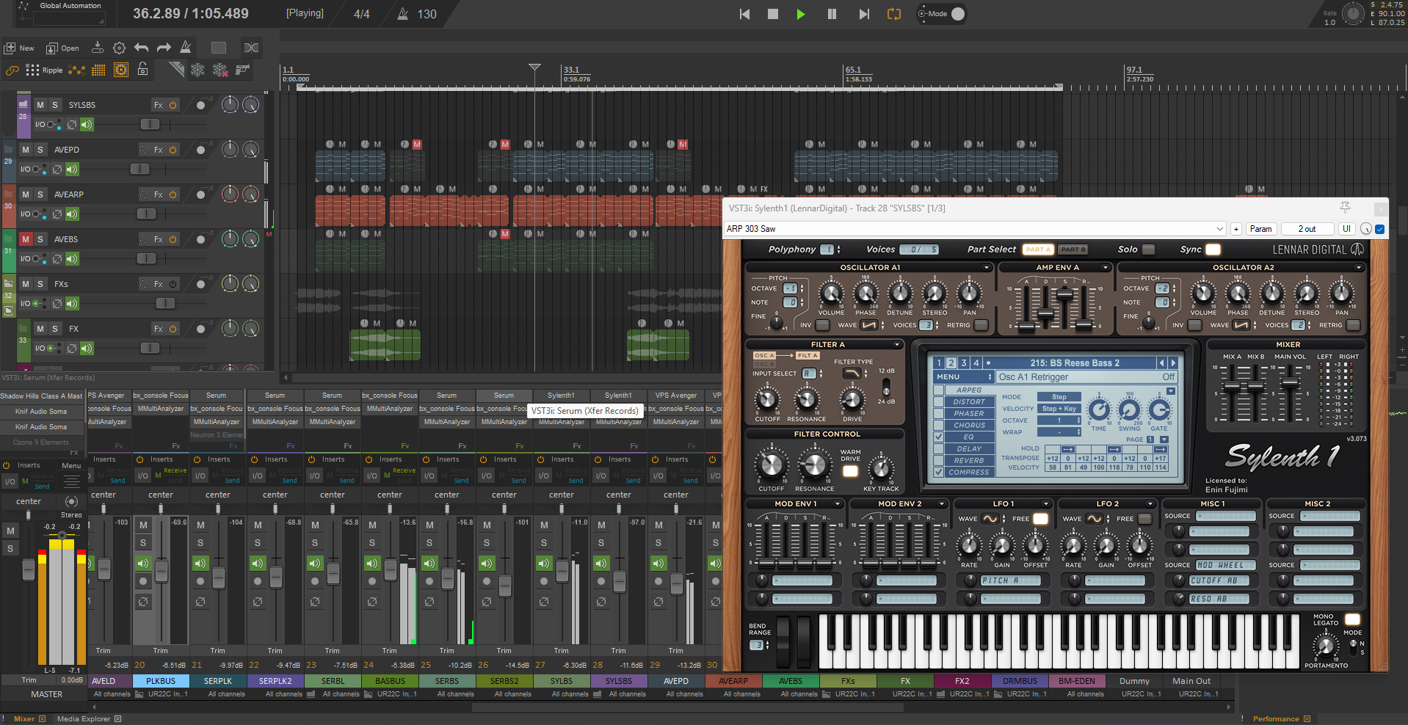Click the Stop transport button

(x=772, y=14)
